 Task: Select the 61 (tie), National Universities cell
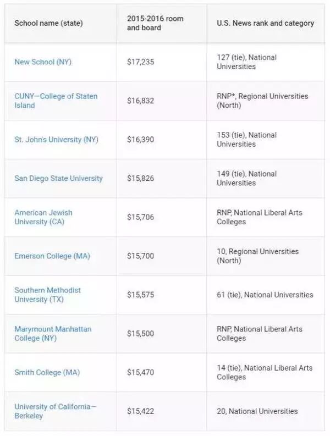(265, 295)
